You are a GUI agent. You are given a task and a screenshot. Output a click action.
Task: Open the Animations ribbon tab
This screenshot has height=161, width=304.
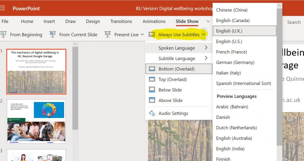[x=154, y=21]
